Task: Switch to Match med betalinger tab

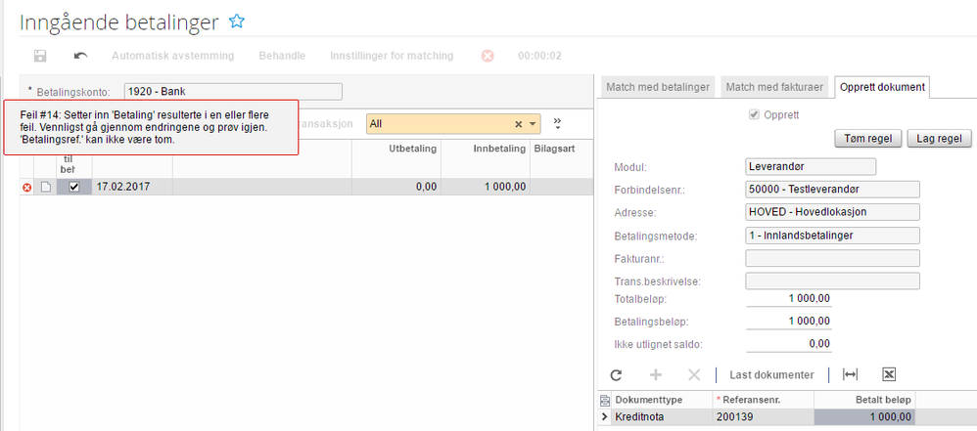Action: (657, 87)
